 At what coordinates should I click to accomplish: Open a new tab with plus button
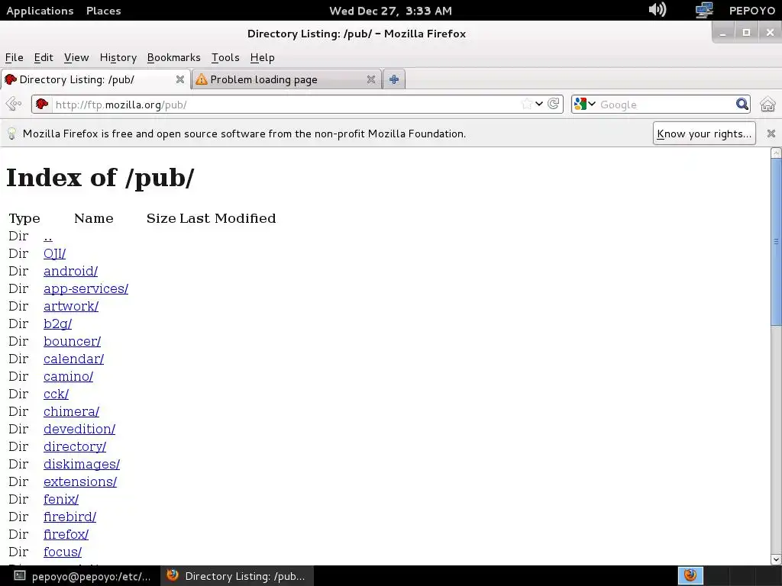(x=394, y=79)
